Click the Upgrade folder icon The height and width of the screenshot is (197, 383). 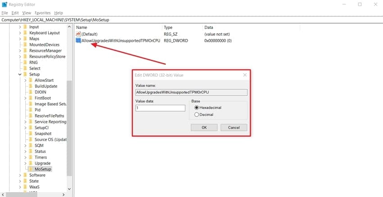tap(30, 163)
